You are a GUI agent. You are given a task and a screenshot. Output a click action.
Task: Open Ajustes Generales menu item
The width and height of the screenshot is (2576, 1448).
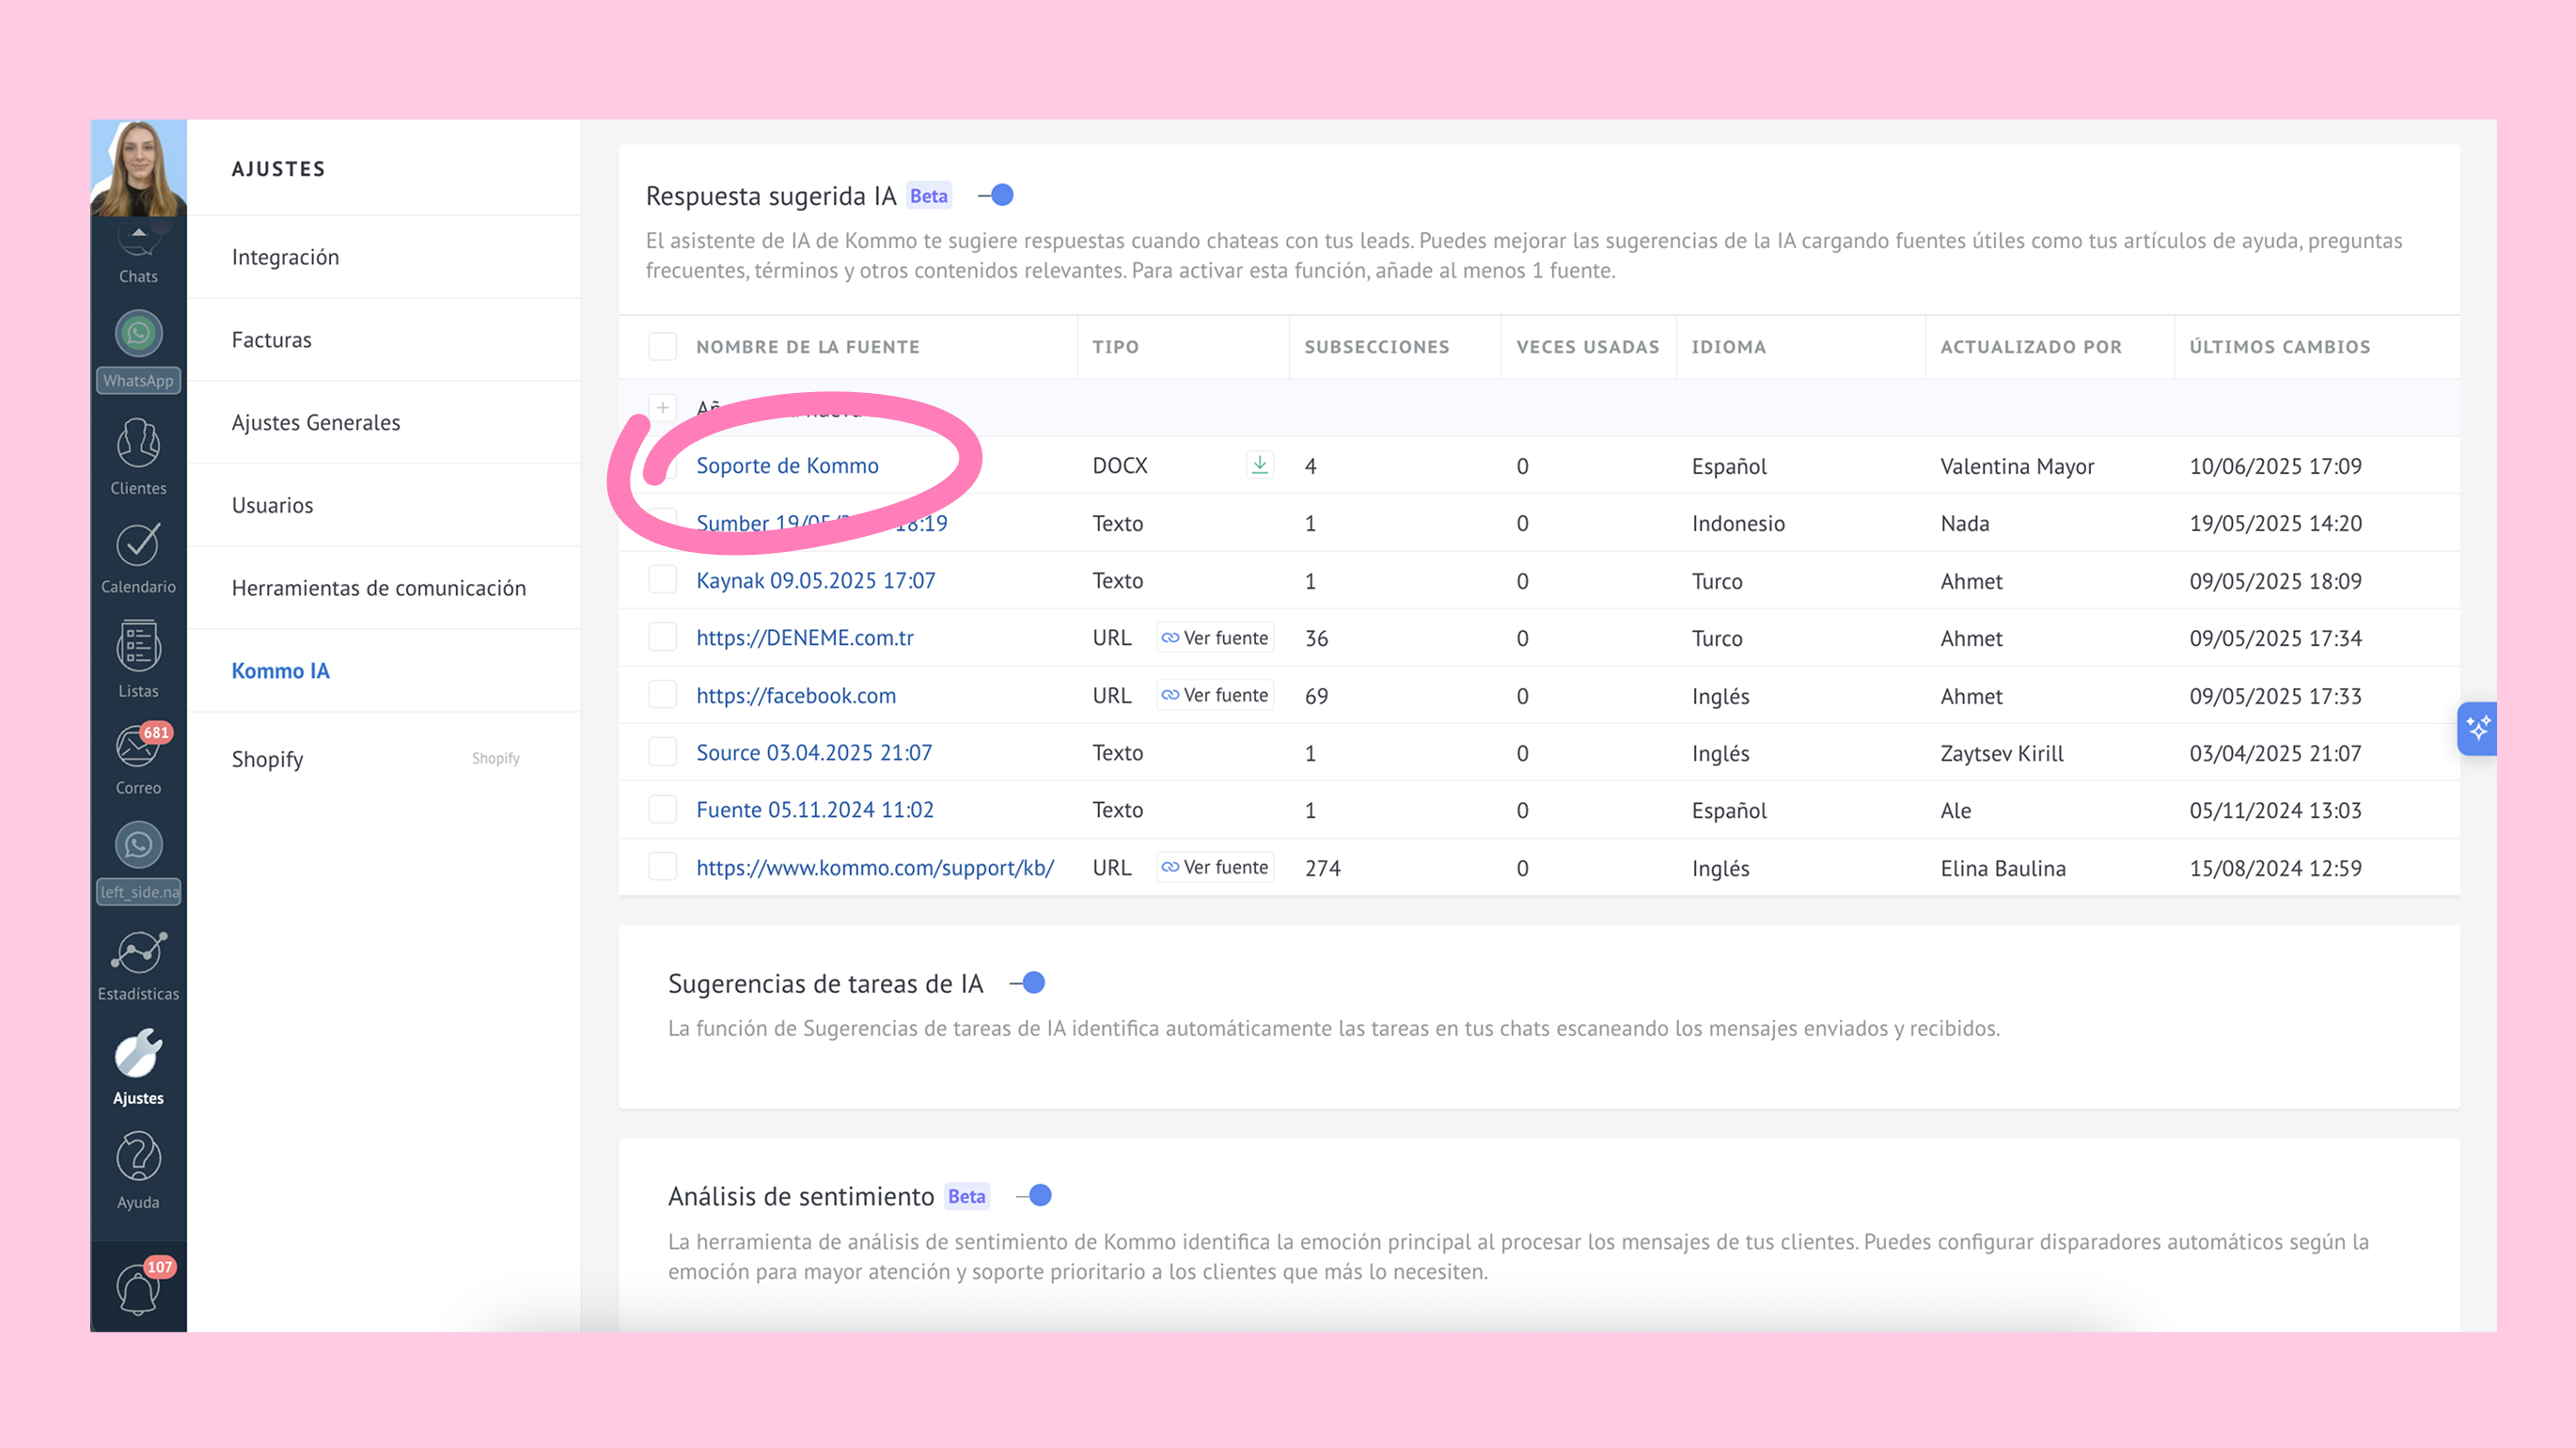384,422
